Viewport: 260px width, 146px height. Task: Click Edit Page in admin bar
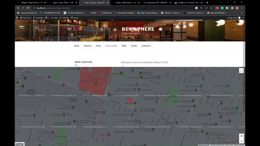click(x=64, y=18)
